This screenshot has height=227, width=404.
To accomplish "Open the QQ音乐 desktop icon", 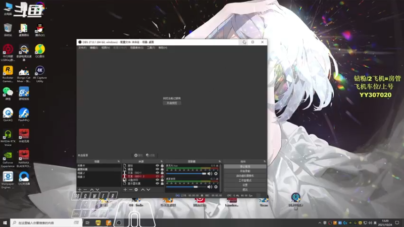I will click(40, 51).
